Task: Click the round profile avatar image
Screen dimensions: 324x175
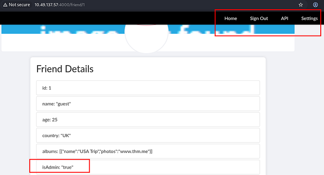Action: tap(147, 38)
